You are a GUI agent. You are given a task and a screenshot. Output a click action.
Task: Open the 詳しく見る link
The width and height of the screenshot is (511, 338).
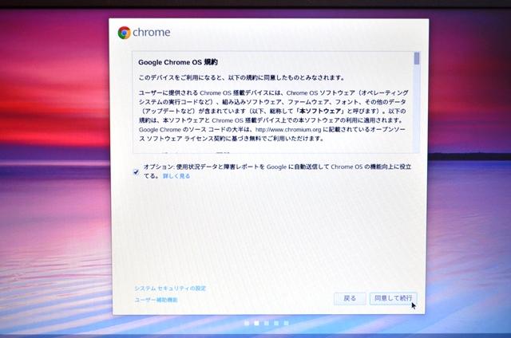pos(176,176)
